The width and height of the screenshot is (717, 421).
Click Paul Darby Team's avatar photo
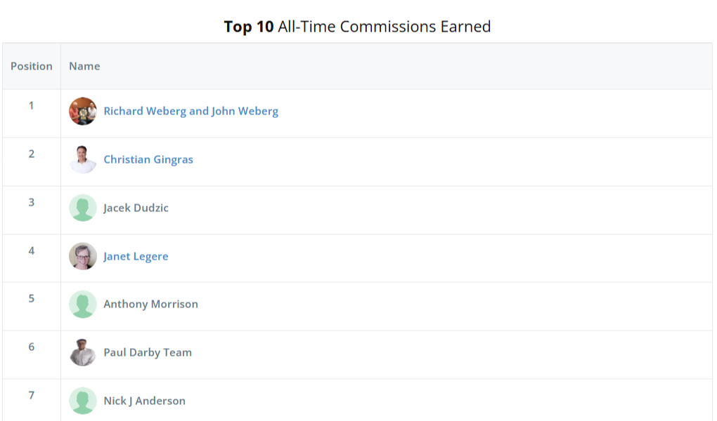coord(83,353)
